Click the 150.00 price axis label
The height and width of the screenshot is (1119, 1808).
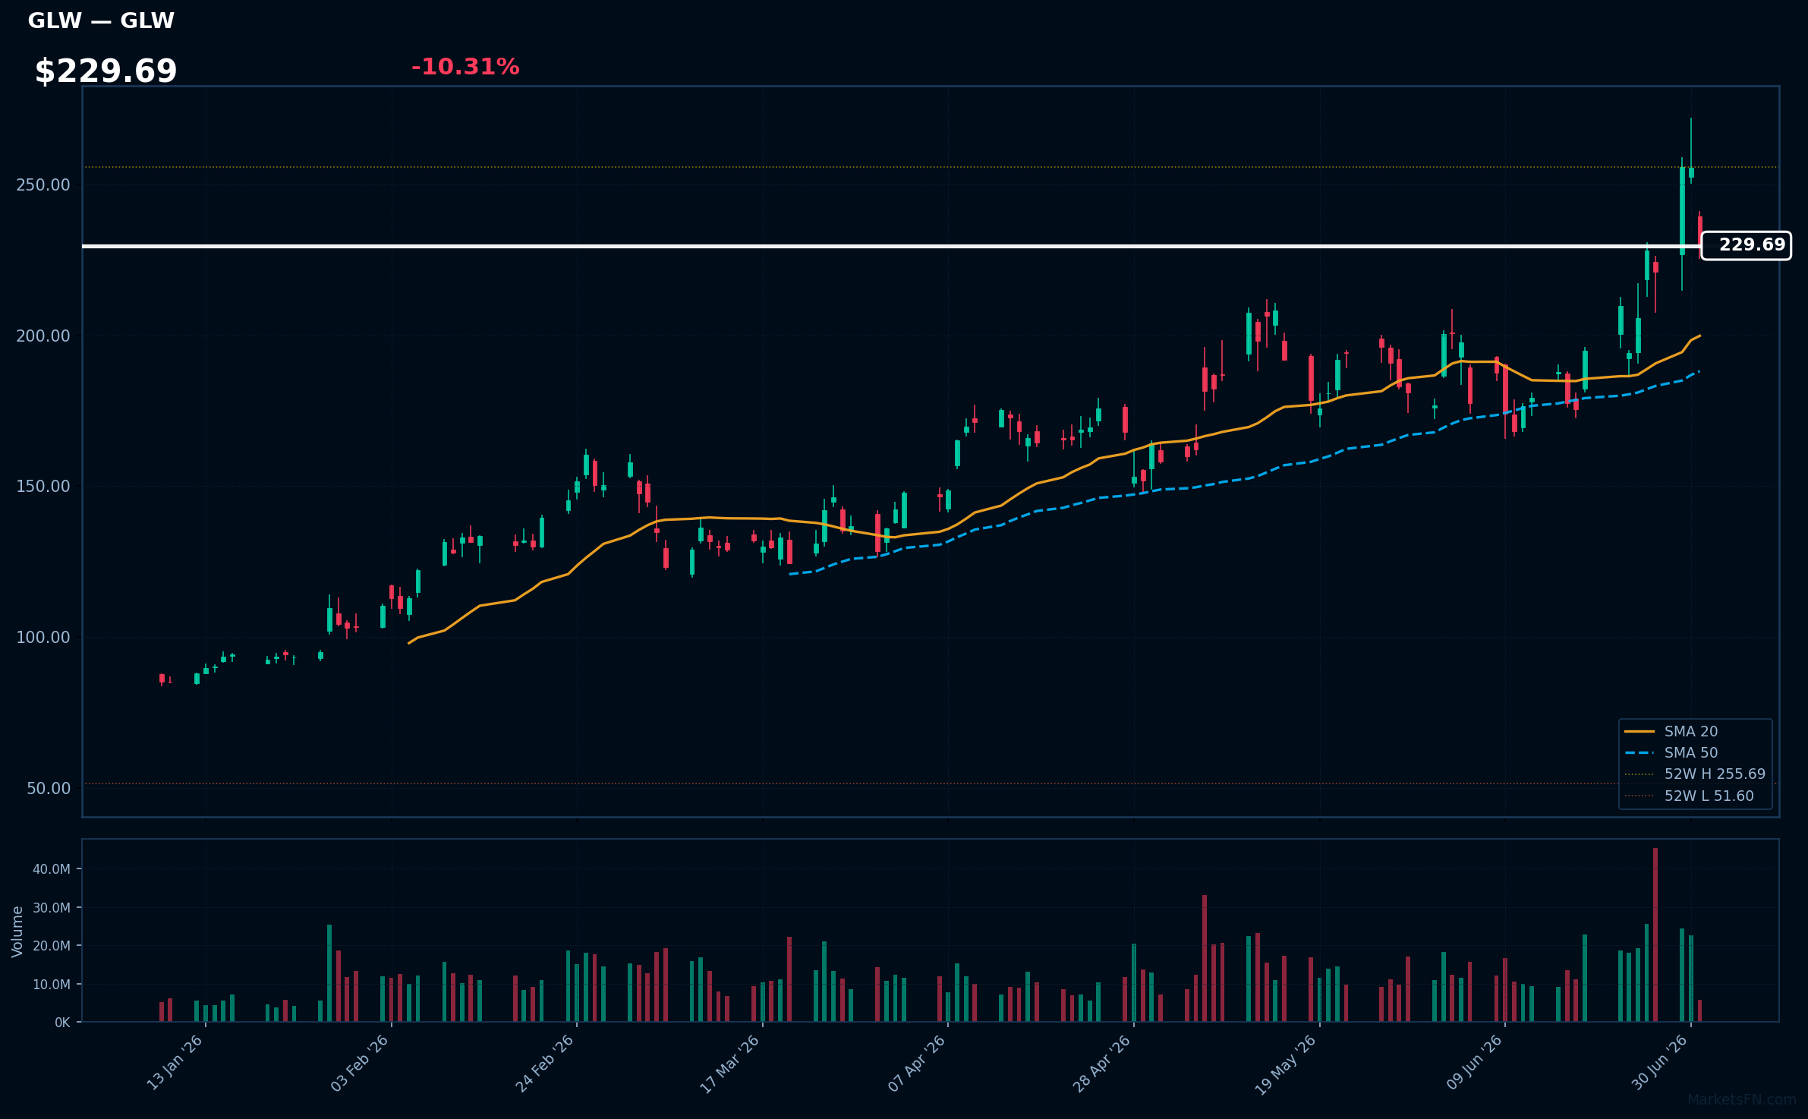point(43,486)
